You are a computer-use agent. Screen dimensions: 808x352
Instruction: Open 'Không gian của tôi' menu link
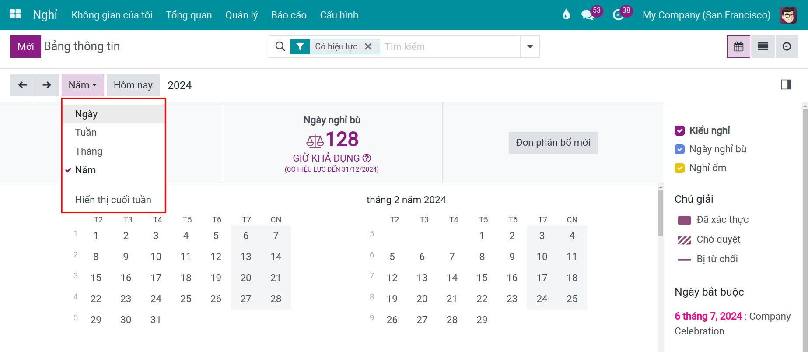click(x=112, y=15)
